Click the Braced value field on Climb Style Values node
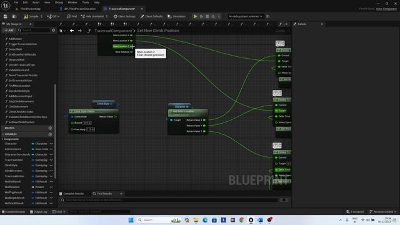This screenshot has height=225, width=400. click(87, 123)
